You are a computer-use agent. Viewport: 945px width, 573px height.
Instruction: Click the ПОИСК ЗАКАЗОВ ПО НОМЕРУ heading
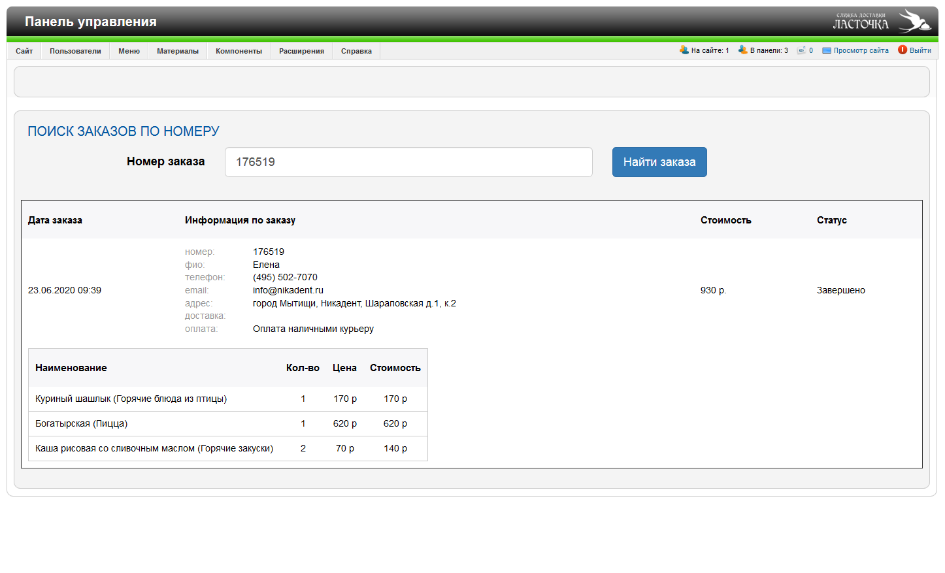coord(124,131)
